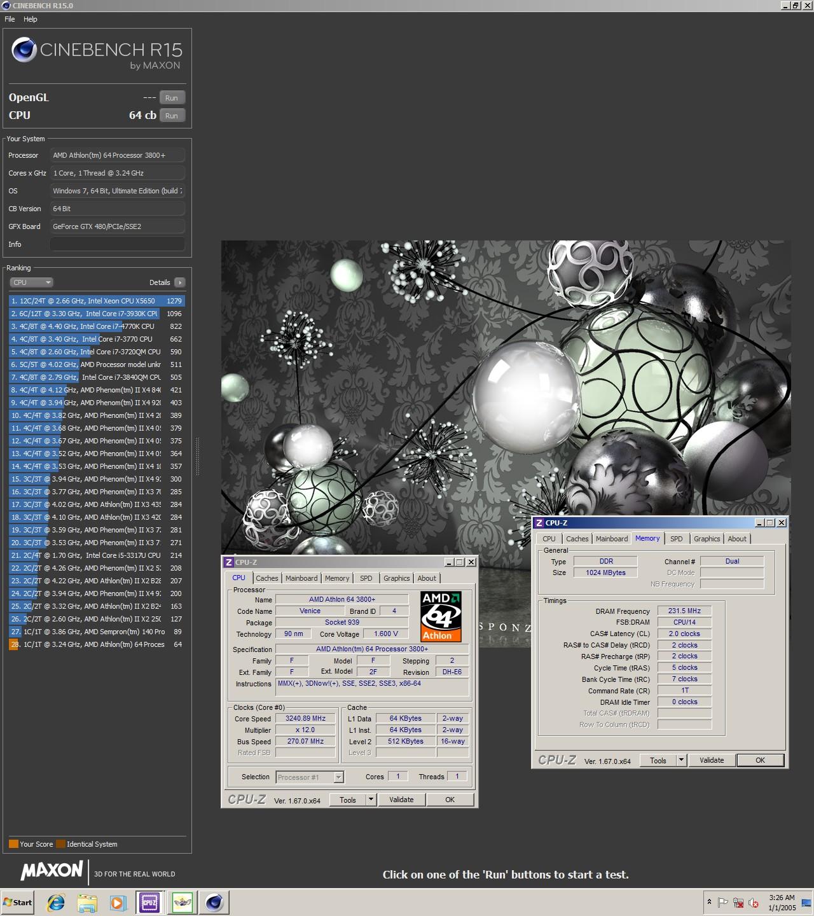Switch to SPD tab in the CPU-Z Memory window
Viewport: 814px width, 916px height.
677,539
